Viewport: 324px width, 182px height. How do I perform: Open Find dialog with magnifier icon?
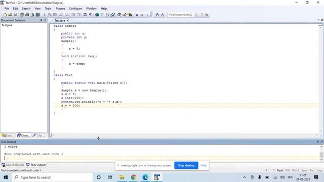tap(119, 15)
